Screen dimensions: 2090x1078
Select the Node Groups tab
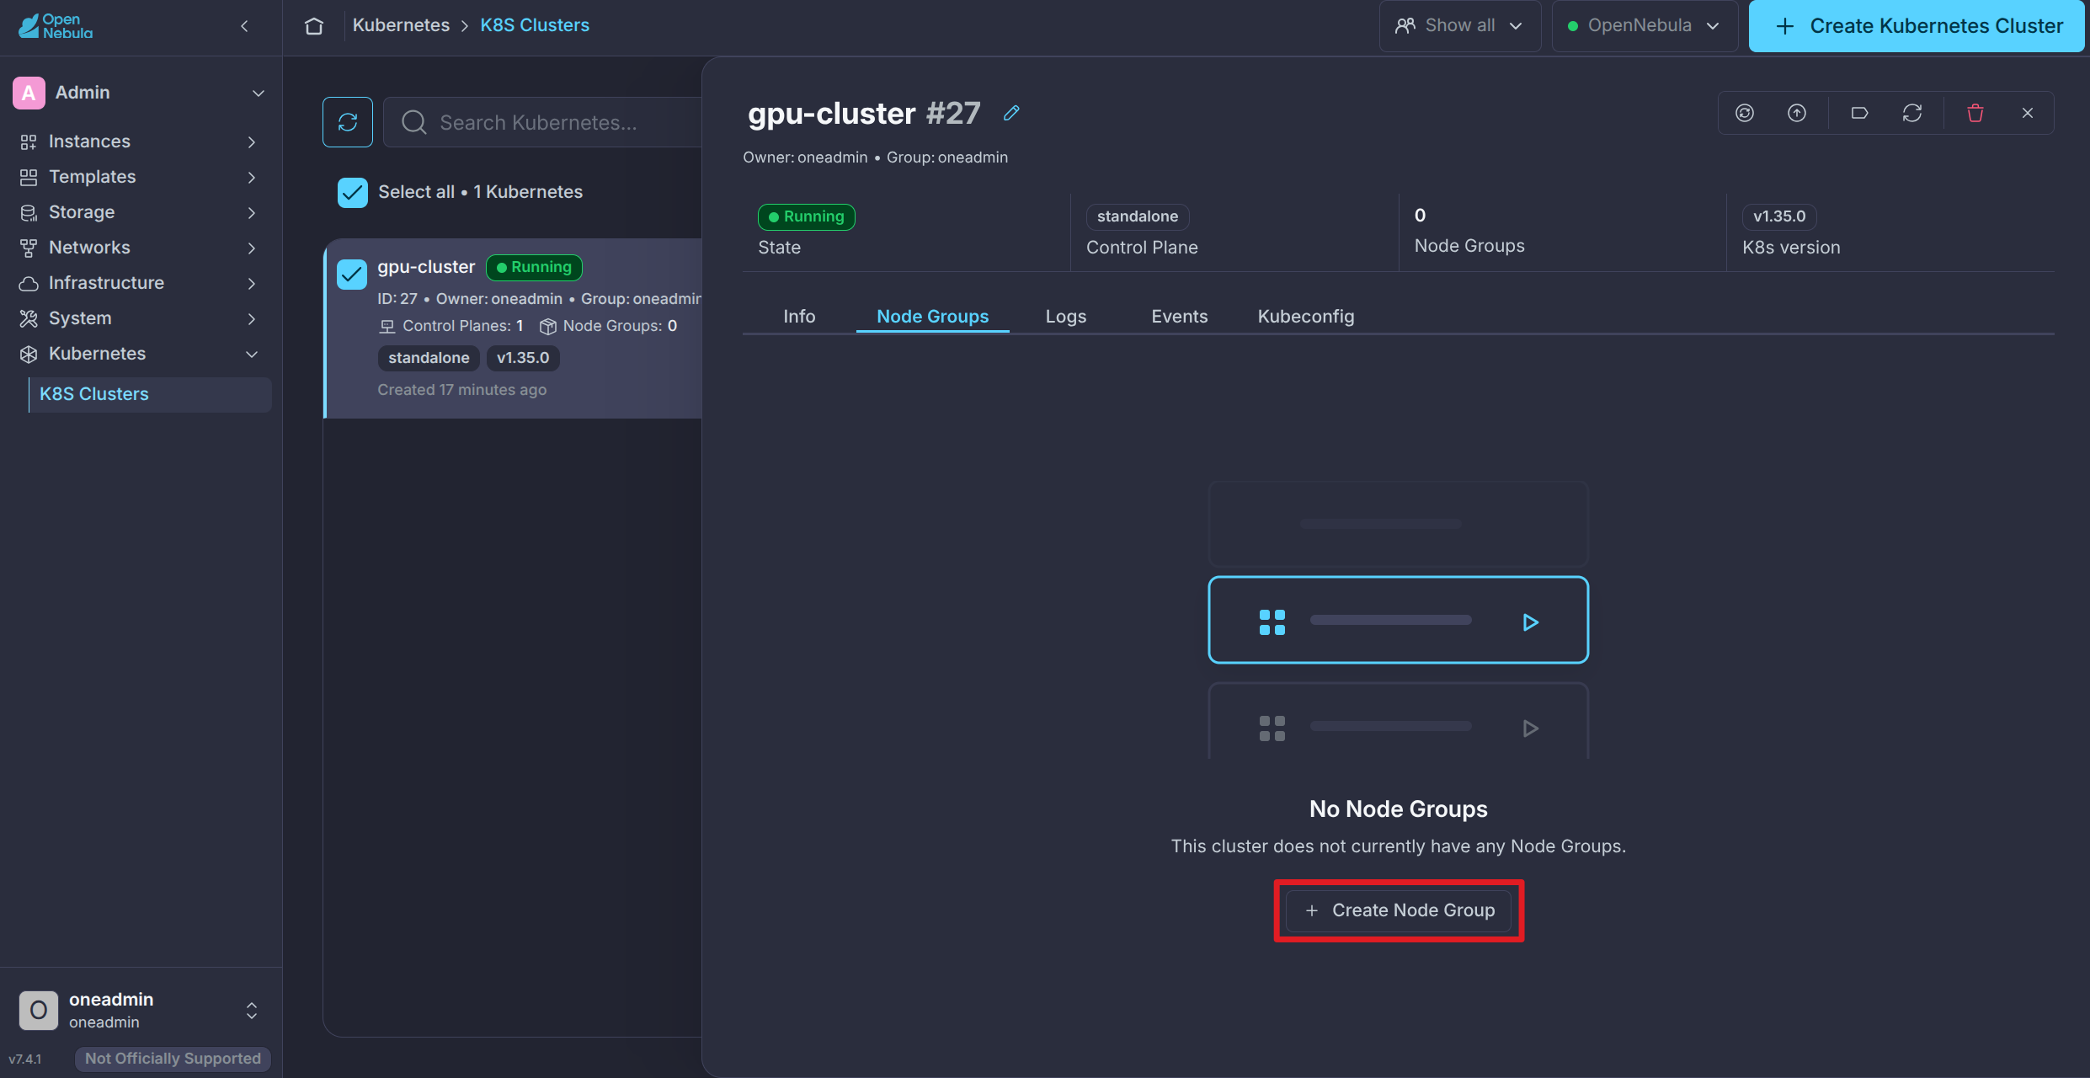tap(933, 317)
